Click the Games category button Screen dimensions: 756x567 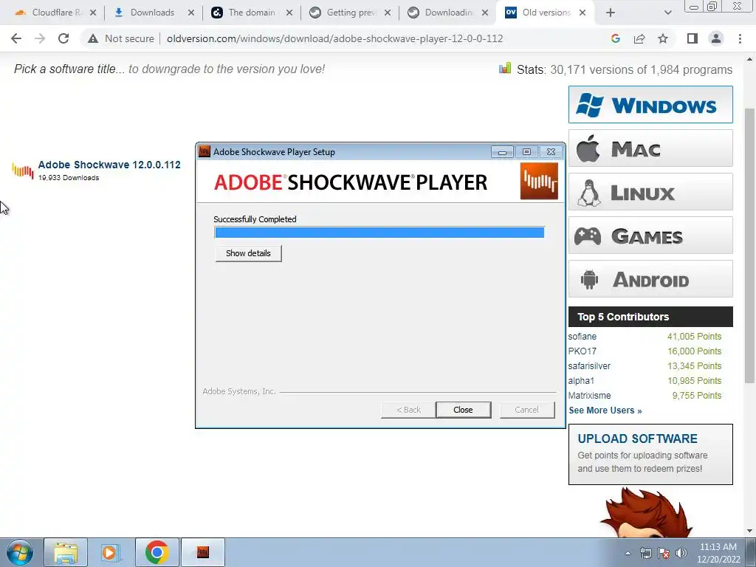pyautogui.click(x=650, y=236)
